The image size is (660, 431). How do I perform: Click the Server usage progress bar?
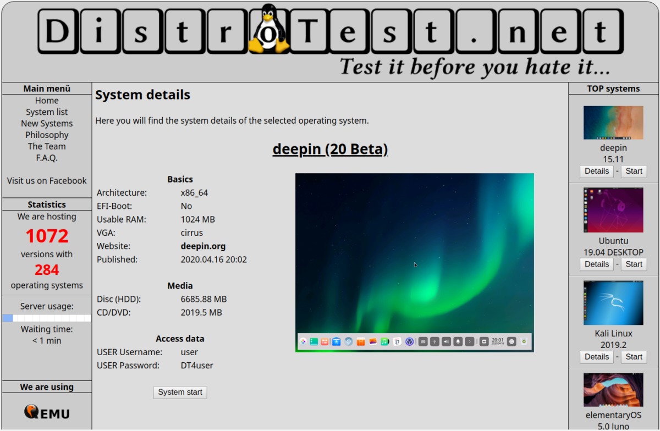pyautogui.click(x=47, y=318)
